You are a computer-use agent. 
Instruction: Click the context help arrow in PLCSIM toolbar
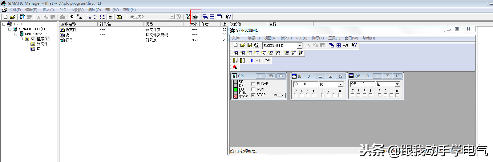[354, 45]
